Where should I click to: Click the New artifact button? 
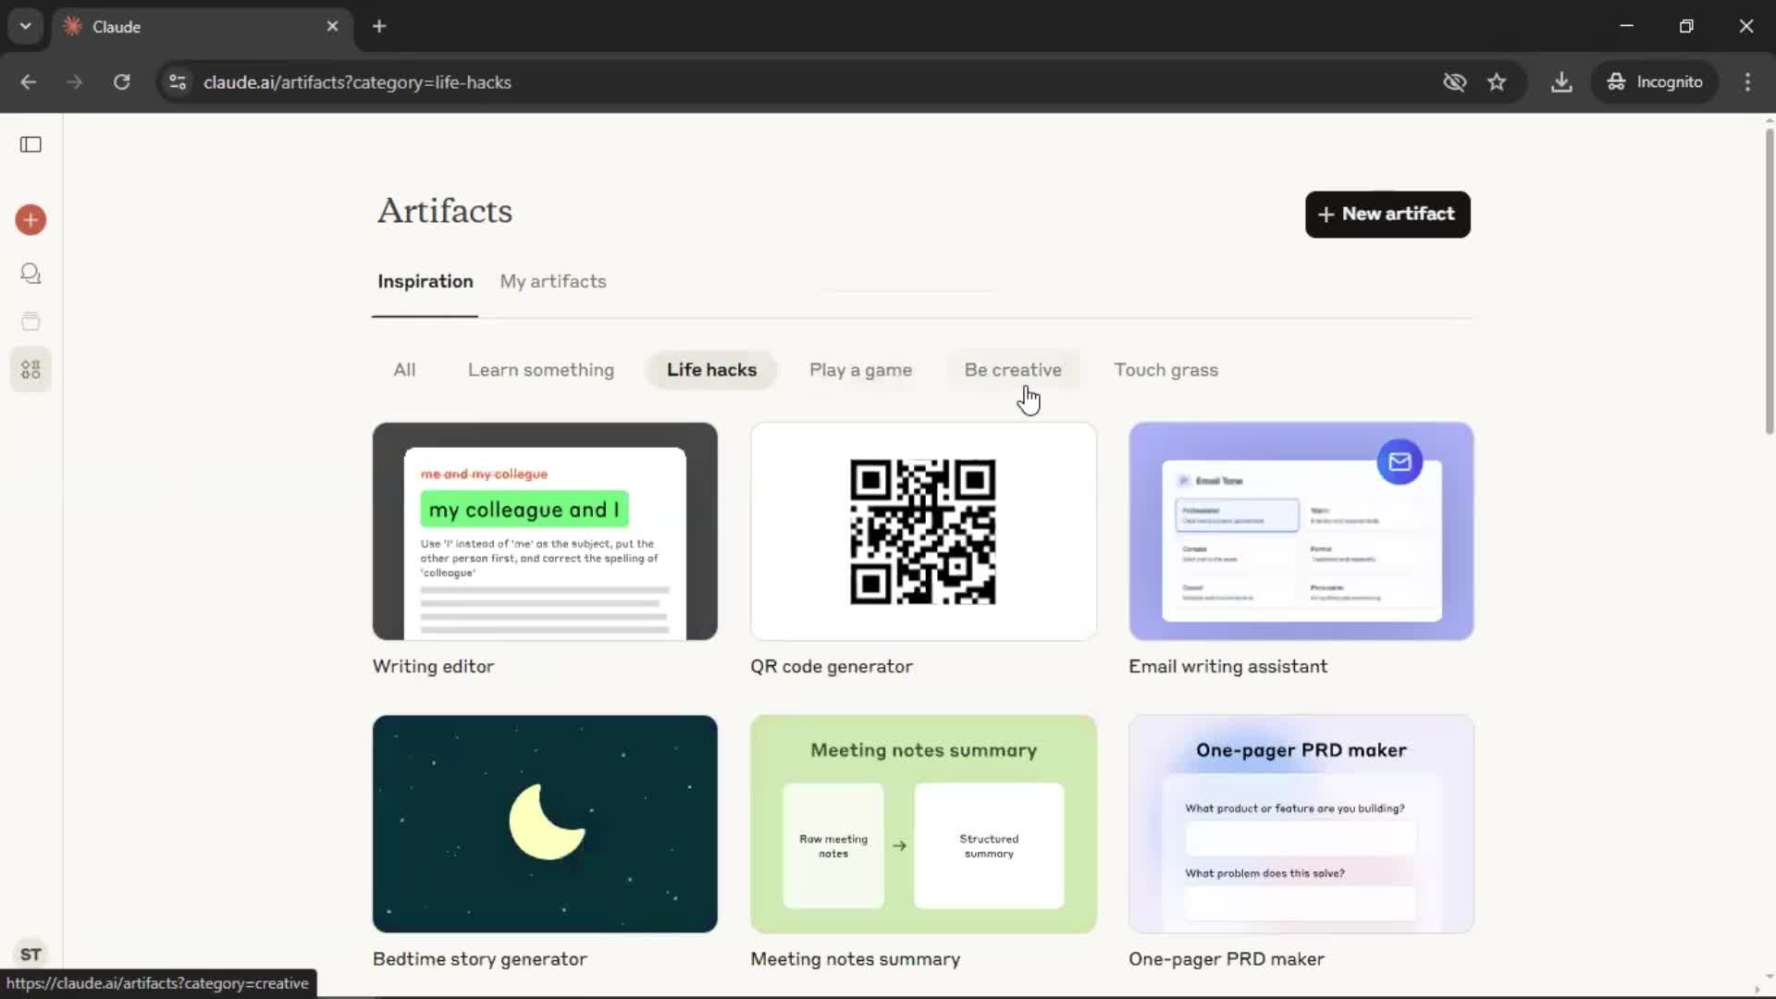[x=1387, y=215]
